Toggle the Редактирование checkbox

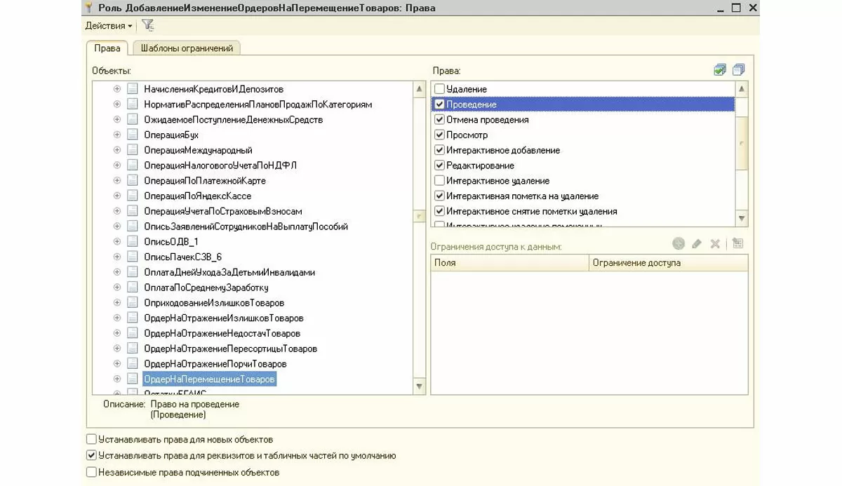pyautogui.click(x=440, y=166)
